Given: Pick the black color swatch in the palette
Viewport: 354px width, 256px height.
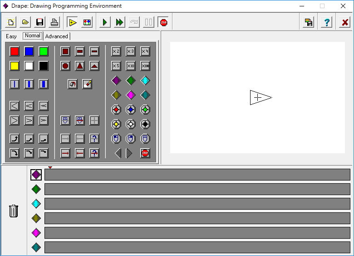Looking at the screenshot, I should tap(44, 66).
